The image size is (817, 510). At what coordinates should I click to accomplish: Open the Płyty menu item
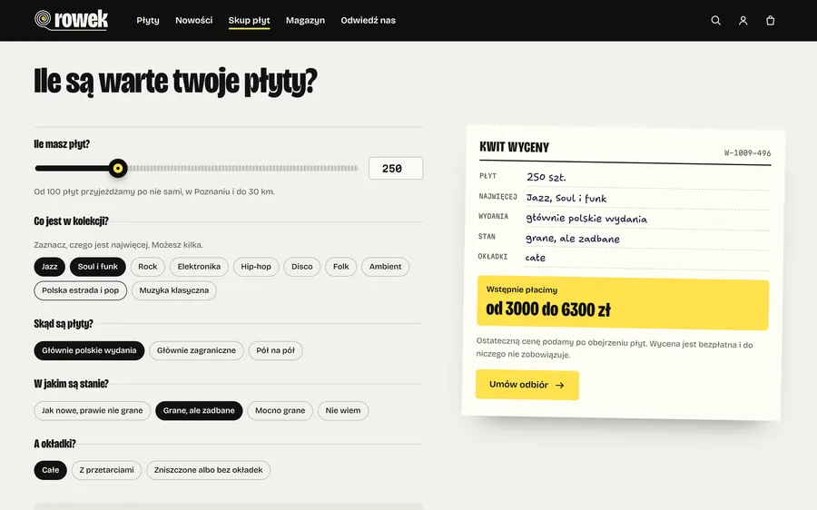click(148, 20)
